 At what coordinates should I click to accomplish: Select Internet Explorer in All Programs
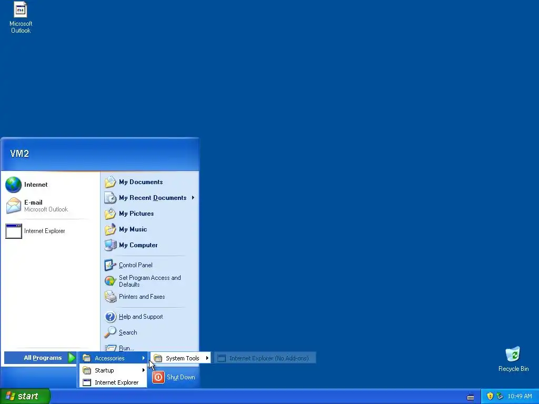click(x=114, y=382)
